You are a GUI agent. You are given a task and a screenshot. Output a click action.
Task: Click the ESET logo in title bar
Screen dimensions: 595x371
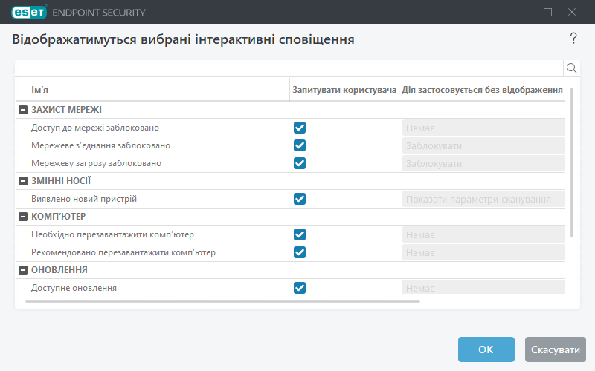28,12
